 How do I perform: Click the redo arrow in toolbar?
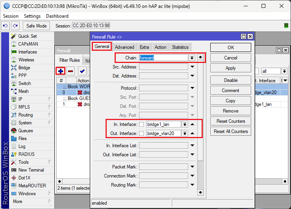tap(15, 26)
